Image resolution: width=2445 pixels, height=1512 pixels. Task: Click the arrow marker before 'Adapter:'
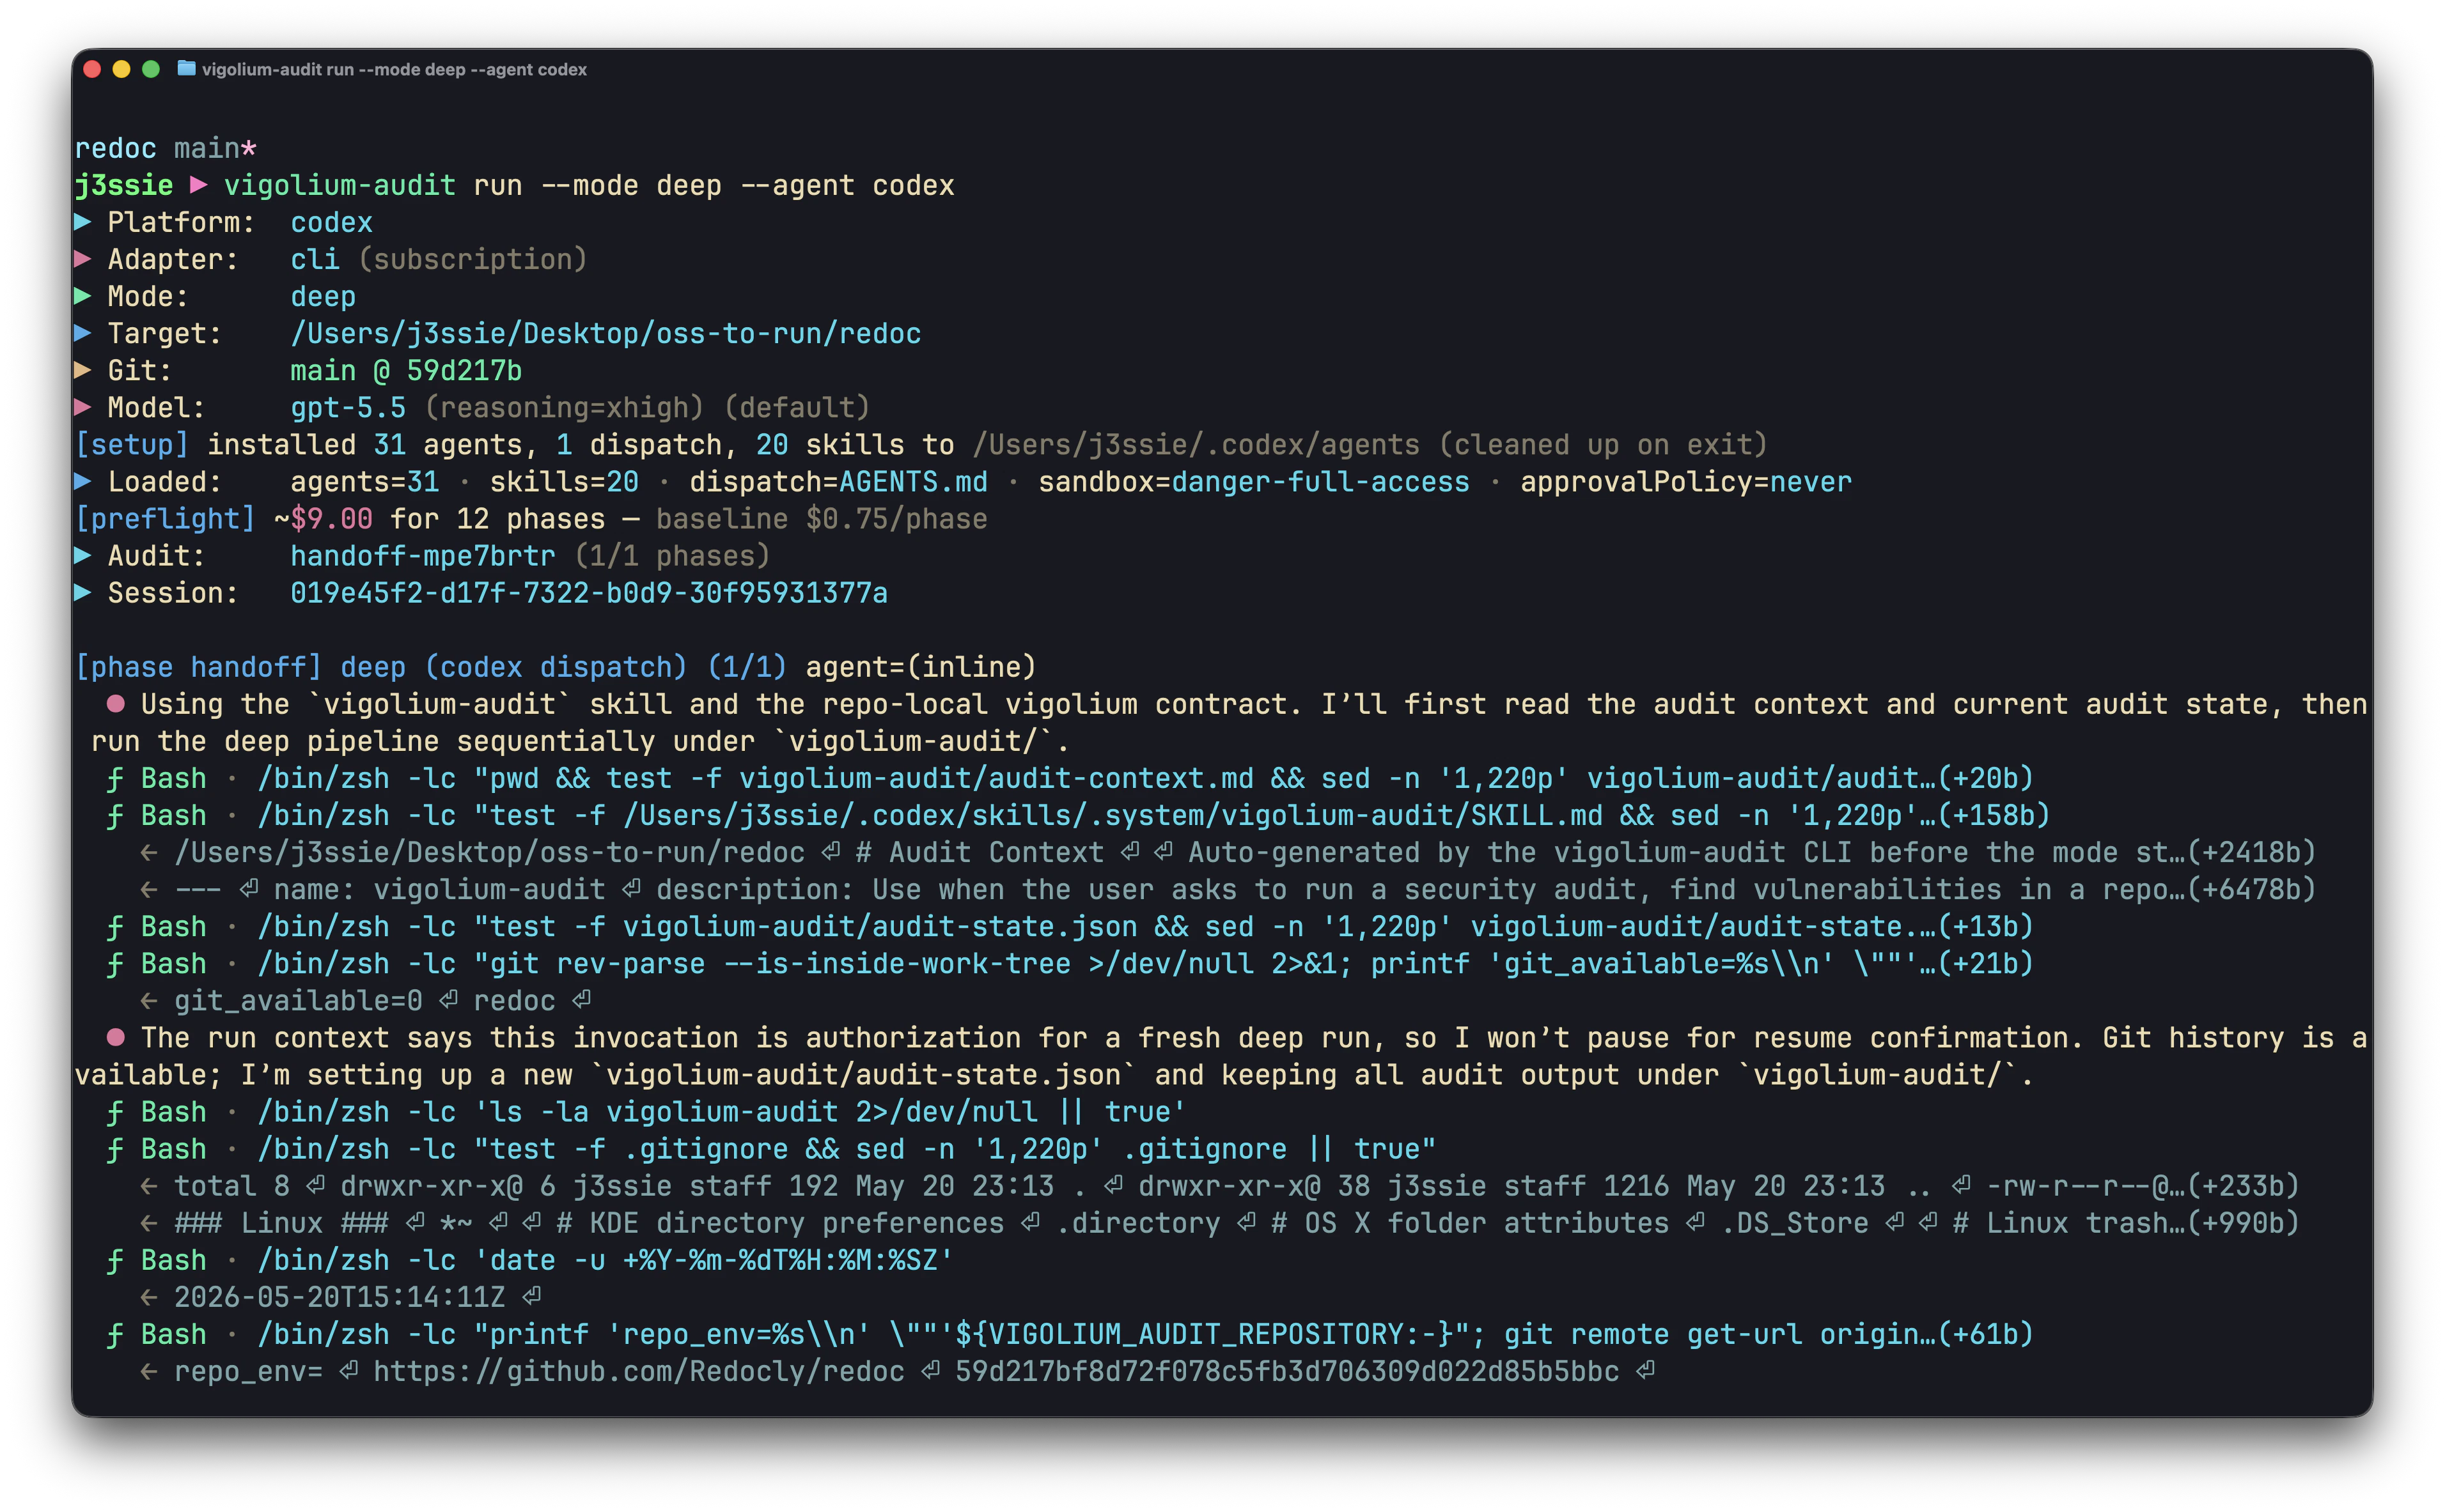coord(83,259)
